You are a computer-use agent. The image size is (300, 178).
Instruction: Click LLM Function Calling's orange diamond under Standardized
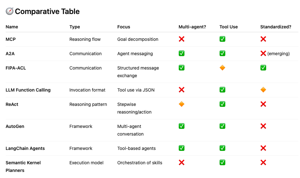[x=263, y=90]
